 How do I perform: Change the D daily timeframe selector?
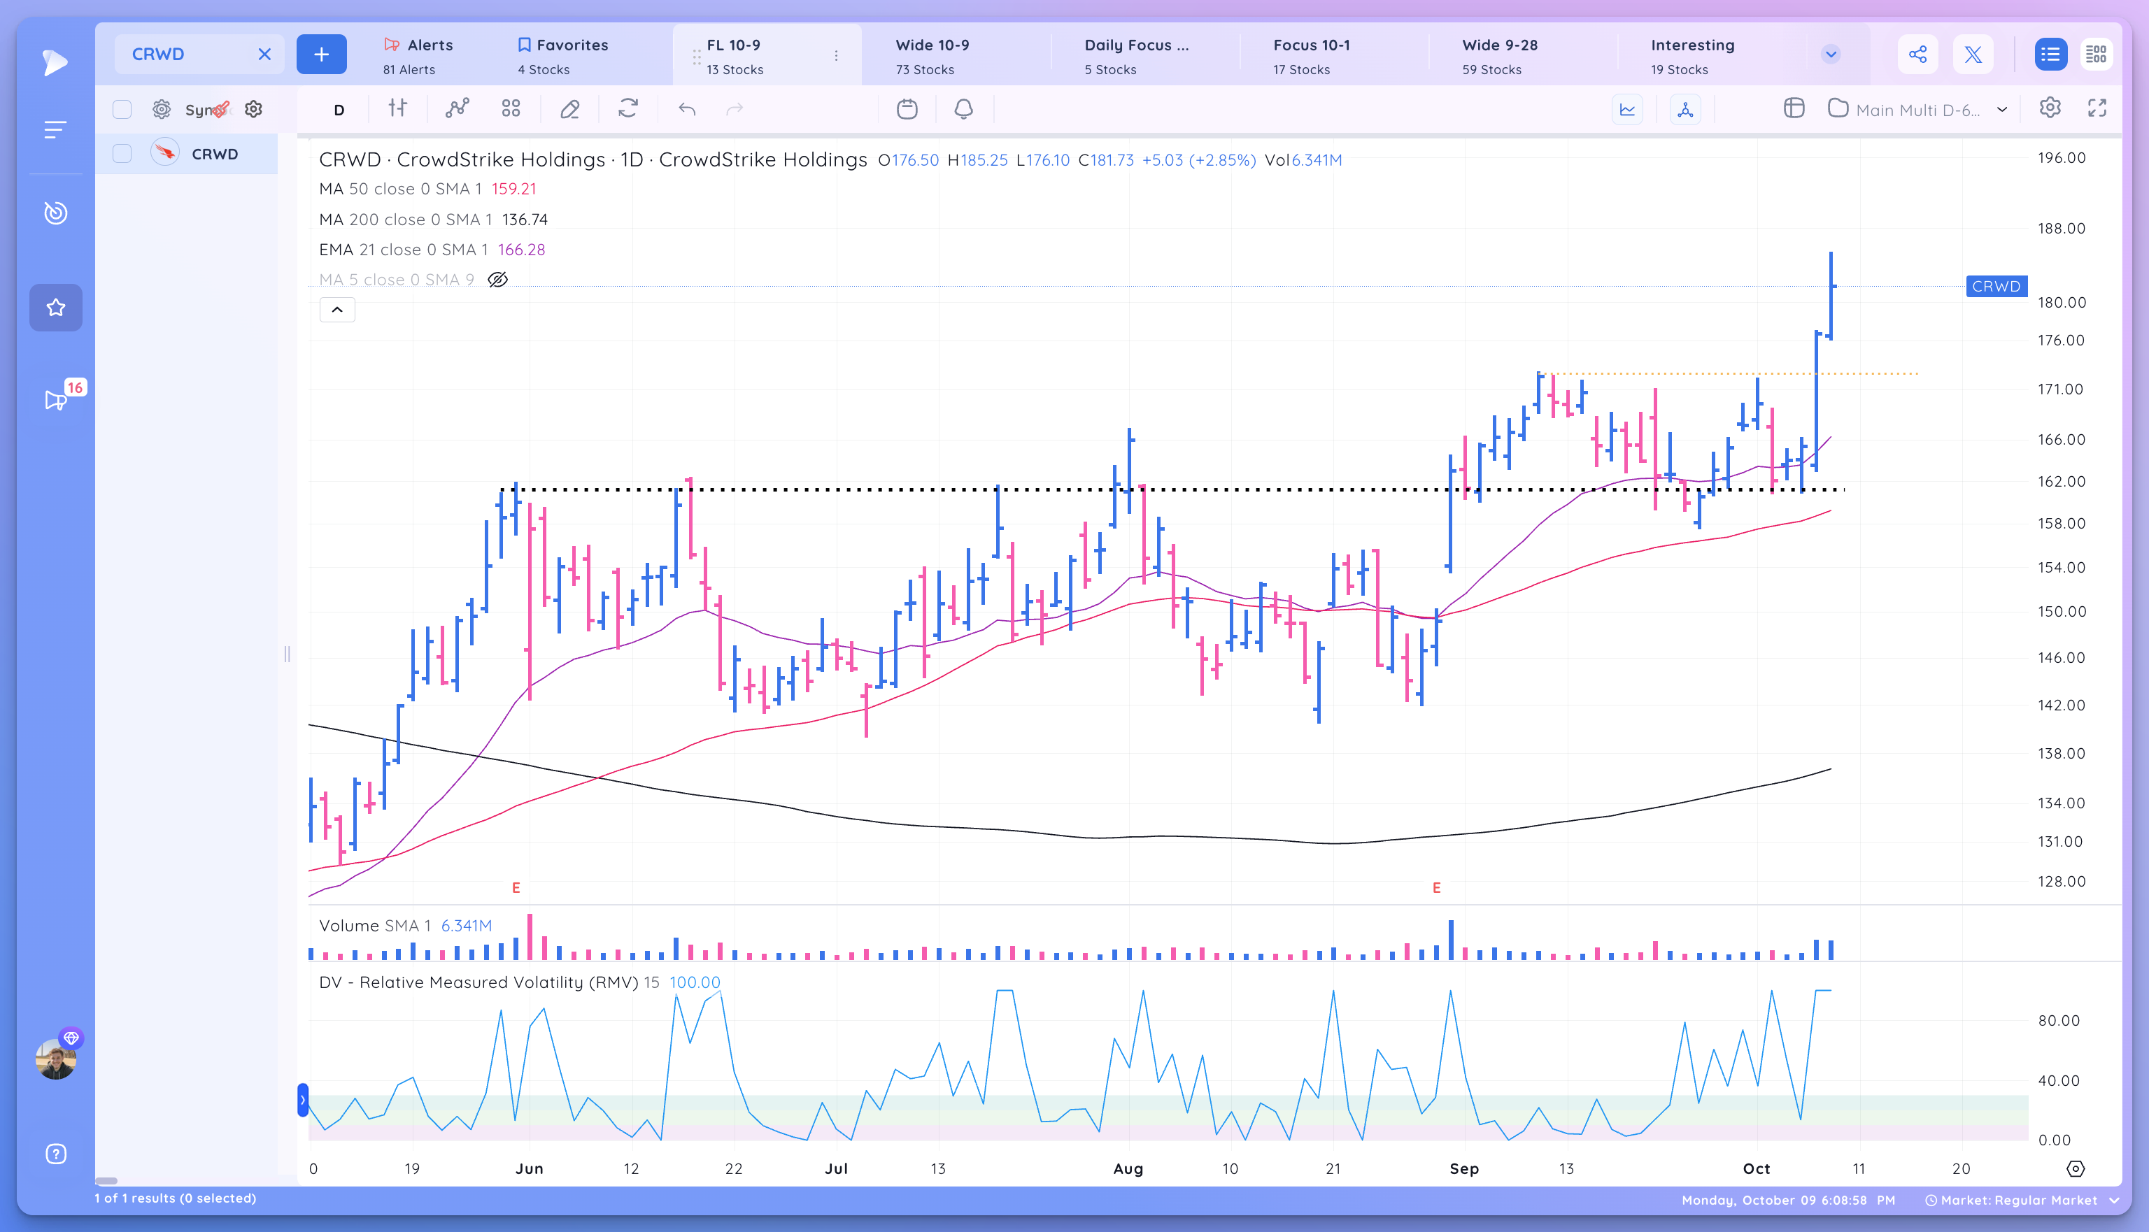click(x=339, y=110)
